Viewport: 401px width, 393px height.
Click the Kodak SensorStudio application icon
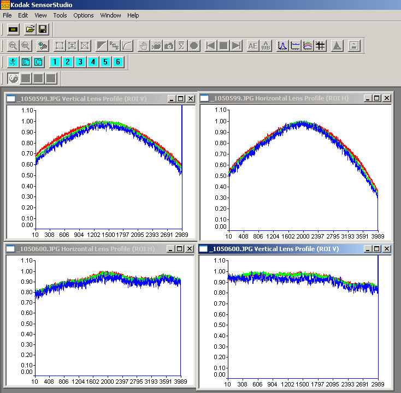point(5,4)
